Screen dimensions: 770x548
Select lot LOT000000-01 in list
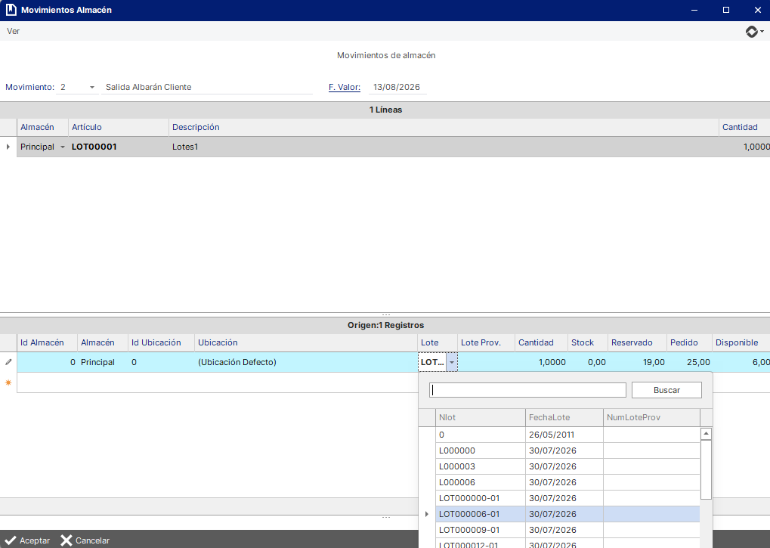coord(567,498)
